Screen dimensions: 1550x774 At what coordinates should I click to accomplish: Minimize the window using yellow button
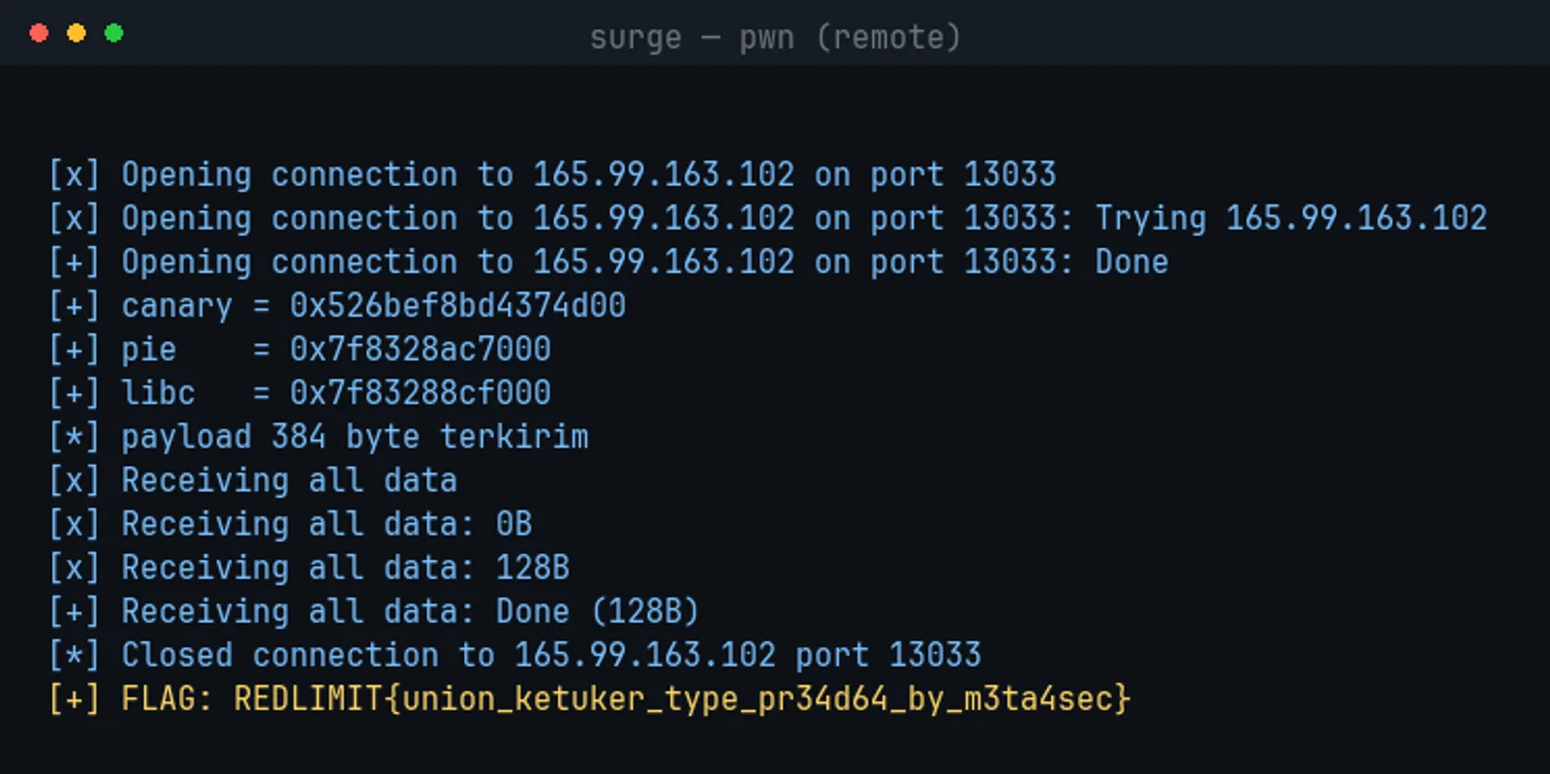(77, 33)
